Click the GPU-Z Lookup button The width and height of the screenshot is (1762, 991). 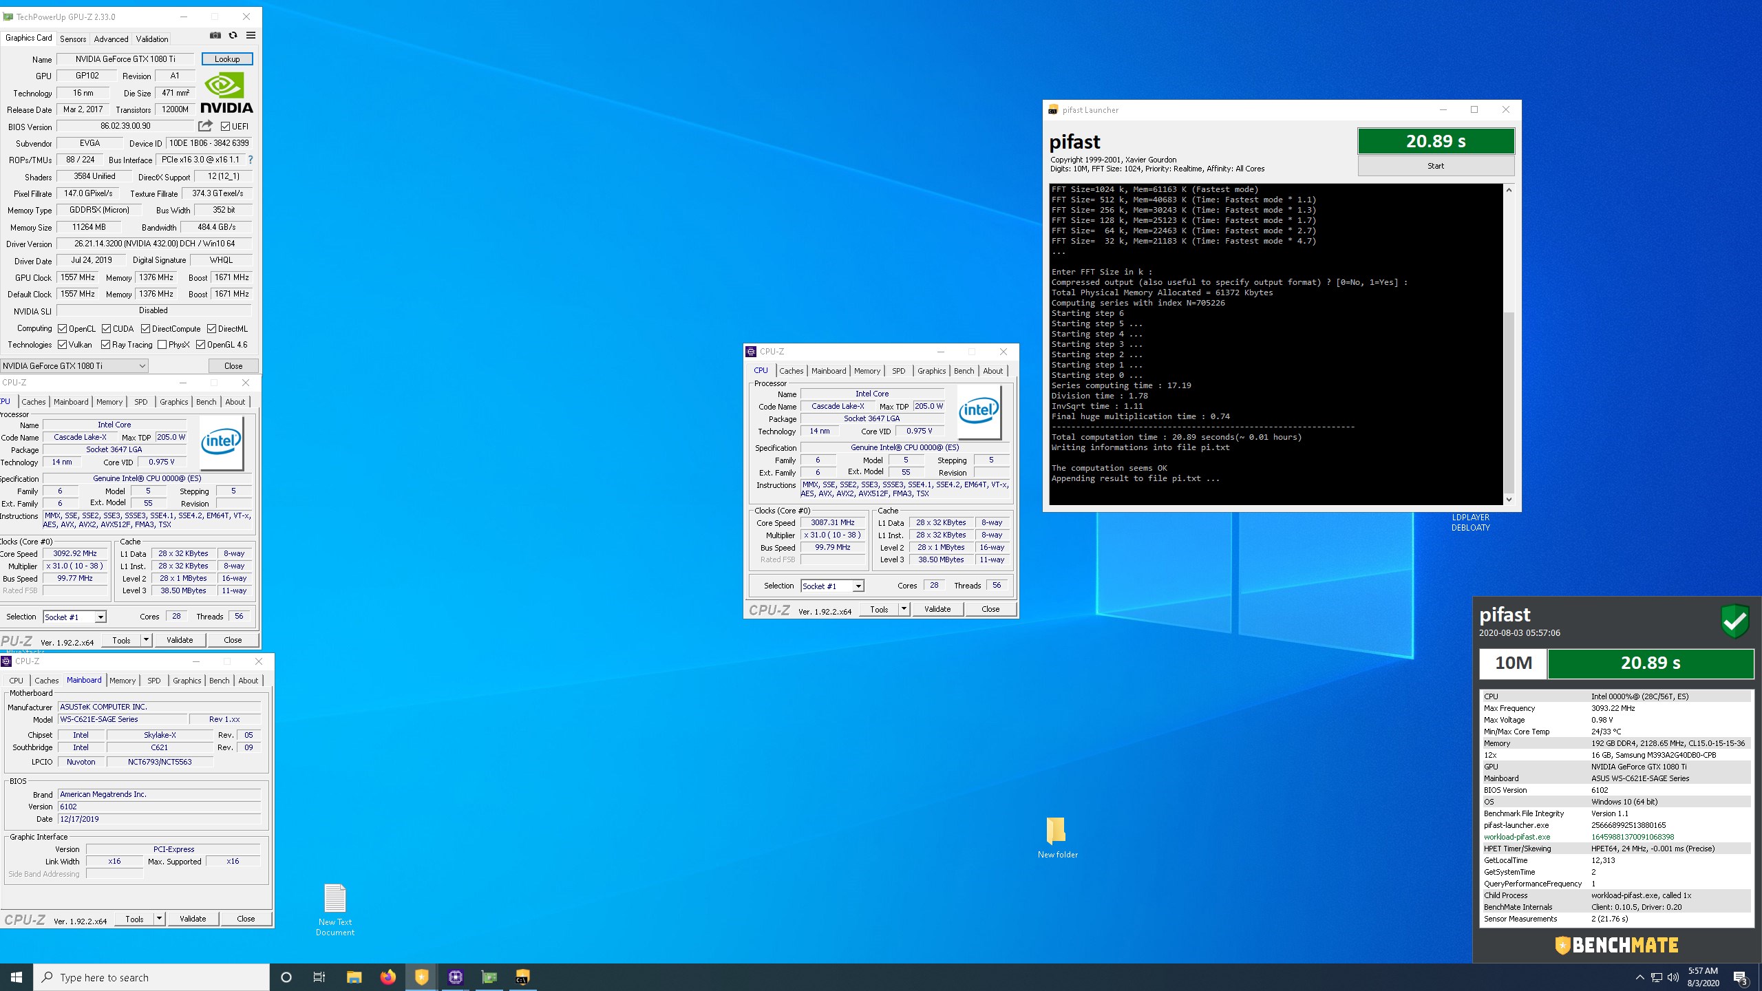pyautogui.click(x=227, y=59)
